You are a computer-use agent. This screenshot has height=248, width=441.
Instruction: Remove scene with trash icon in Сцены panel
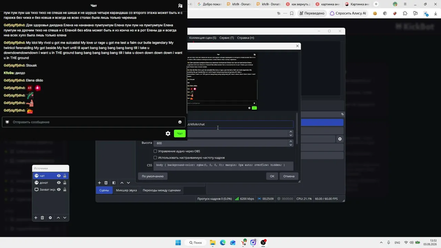[x=106, y=183]
